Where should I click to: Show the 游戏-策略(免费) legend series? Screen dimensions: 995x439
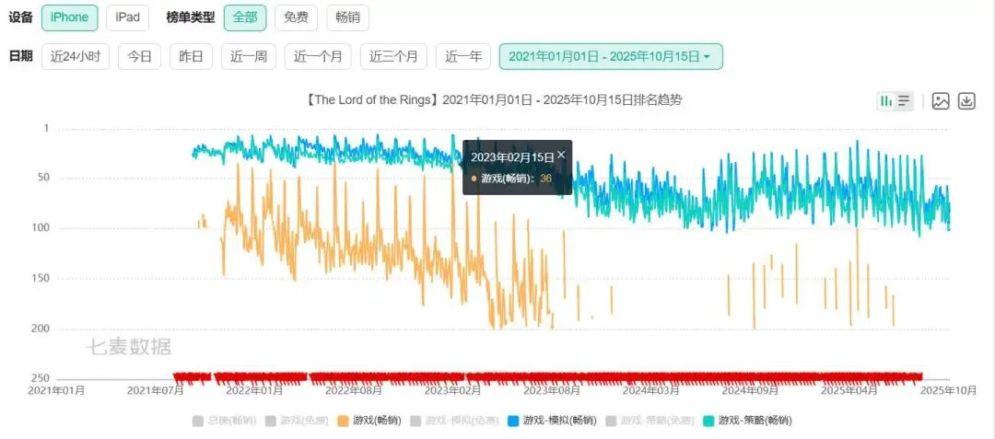click(x=649, y=421)
